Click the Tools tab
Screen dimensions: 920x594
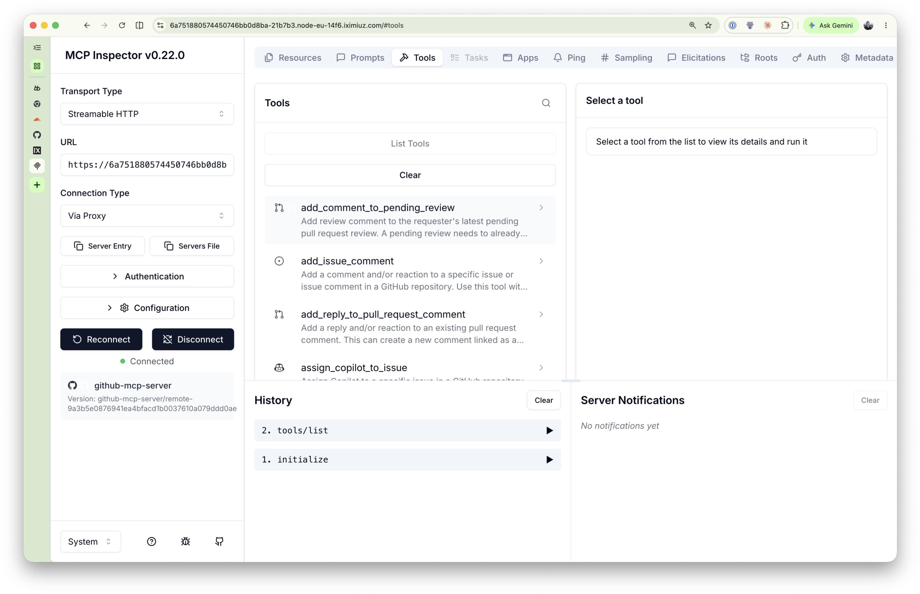click(x=417, y=58)
